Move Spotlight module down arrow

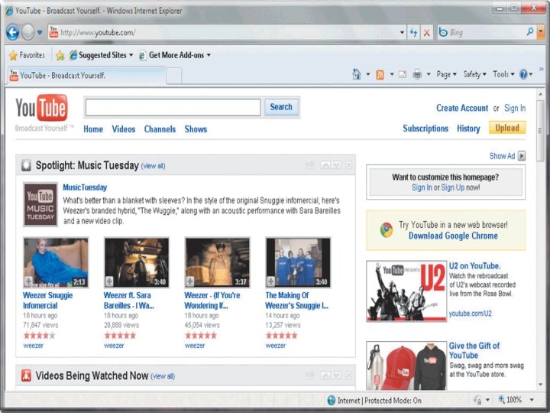[336, 164]
